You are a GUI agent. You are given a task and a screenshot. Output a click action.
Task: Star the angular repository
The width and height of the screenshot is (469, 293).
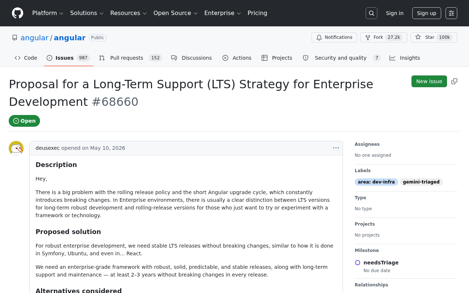click(x=434, y=37)
